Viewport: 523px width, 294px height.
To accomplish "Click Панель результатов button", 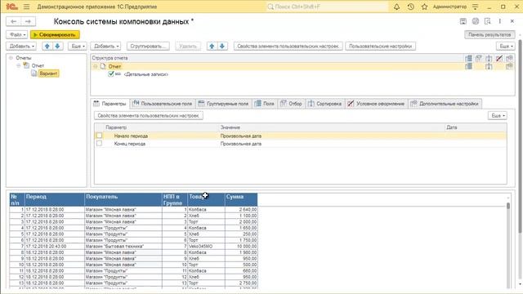I will point(489,34).
